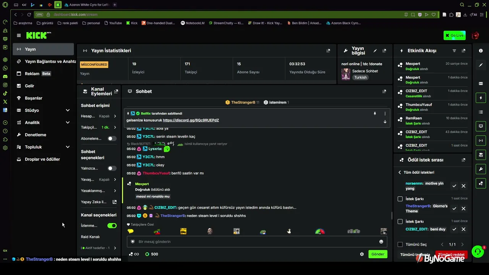Viewport: 489px width, 275px height.
Task: Approve noraennn's motive yin yang request
Action: pos(454,186)
